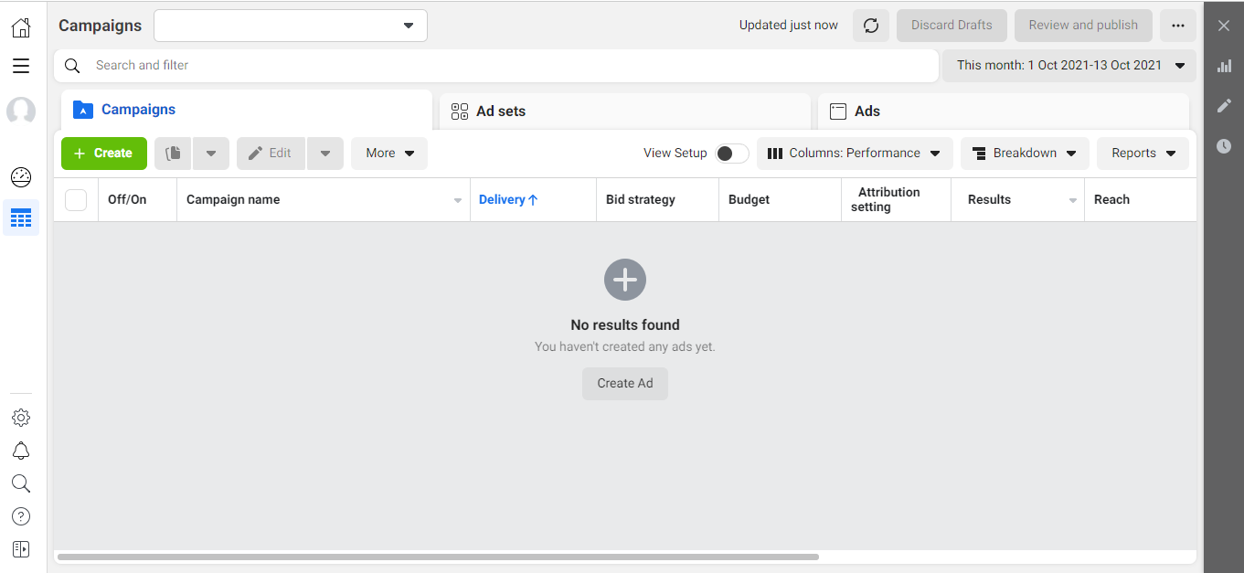This screenshot has width=1244, height=573.
Task: Toggle the View Setup switch
Action: coord(731,154)
